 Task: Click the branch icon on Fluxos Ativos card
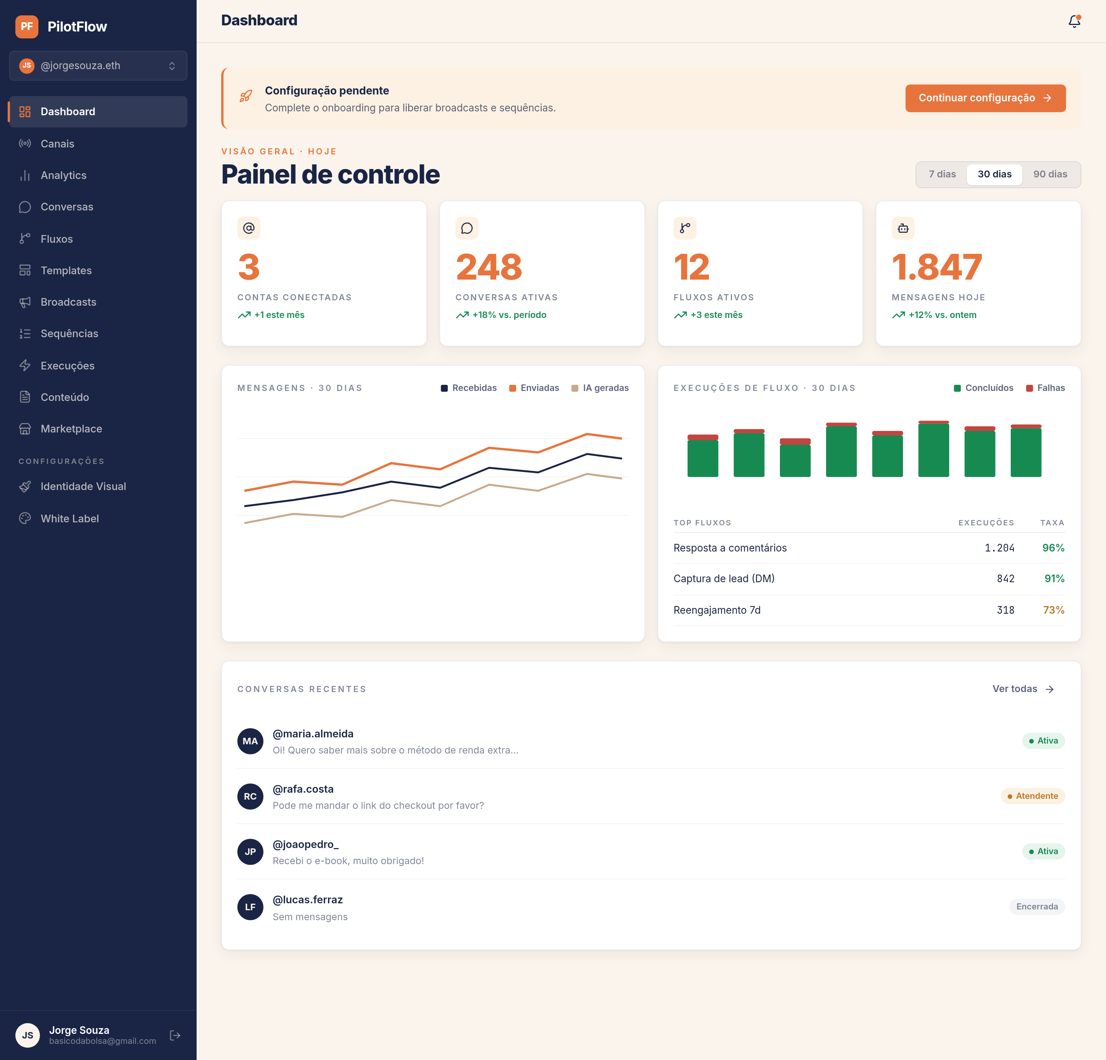685,228
